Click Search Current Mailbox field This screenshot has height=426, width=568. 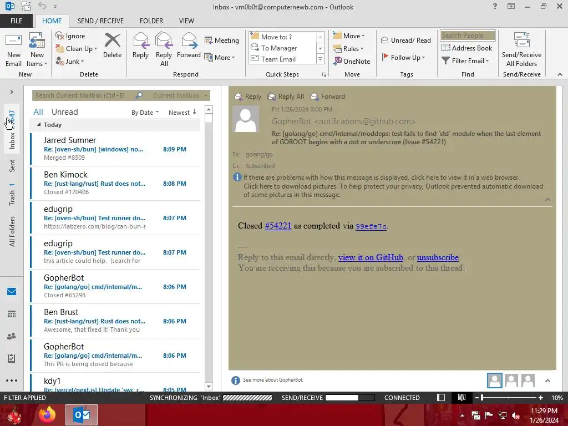click(x=84, y=95)
